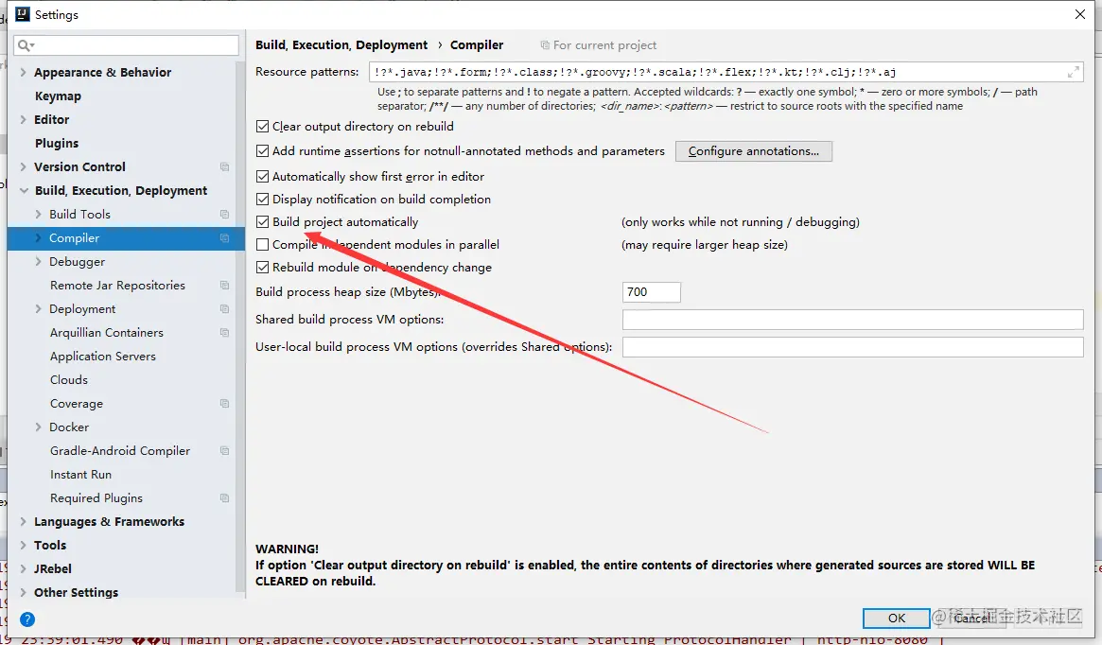Expand the Build Tools node arrow
The image size is (1102, 645).
point(38,215)
